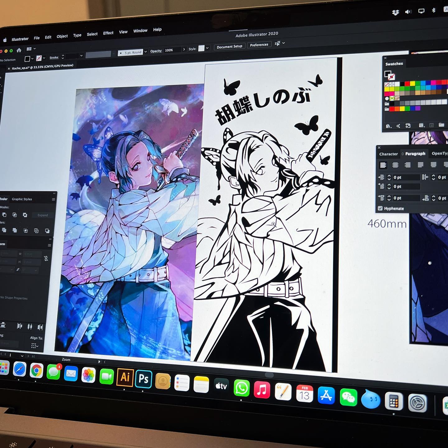Image resolution: width=448 pixels, height=448 pixels.
Task: Click the Pathfinder Crop icon
Action: pos(26,230)
